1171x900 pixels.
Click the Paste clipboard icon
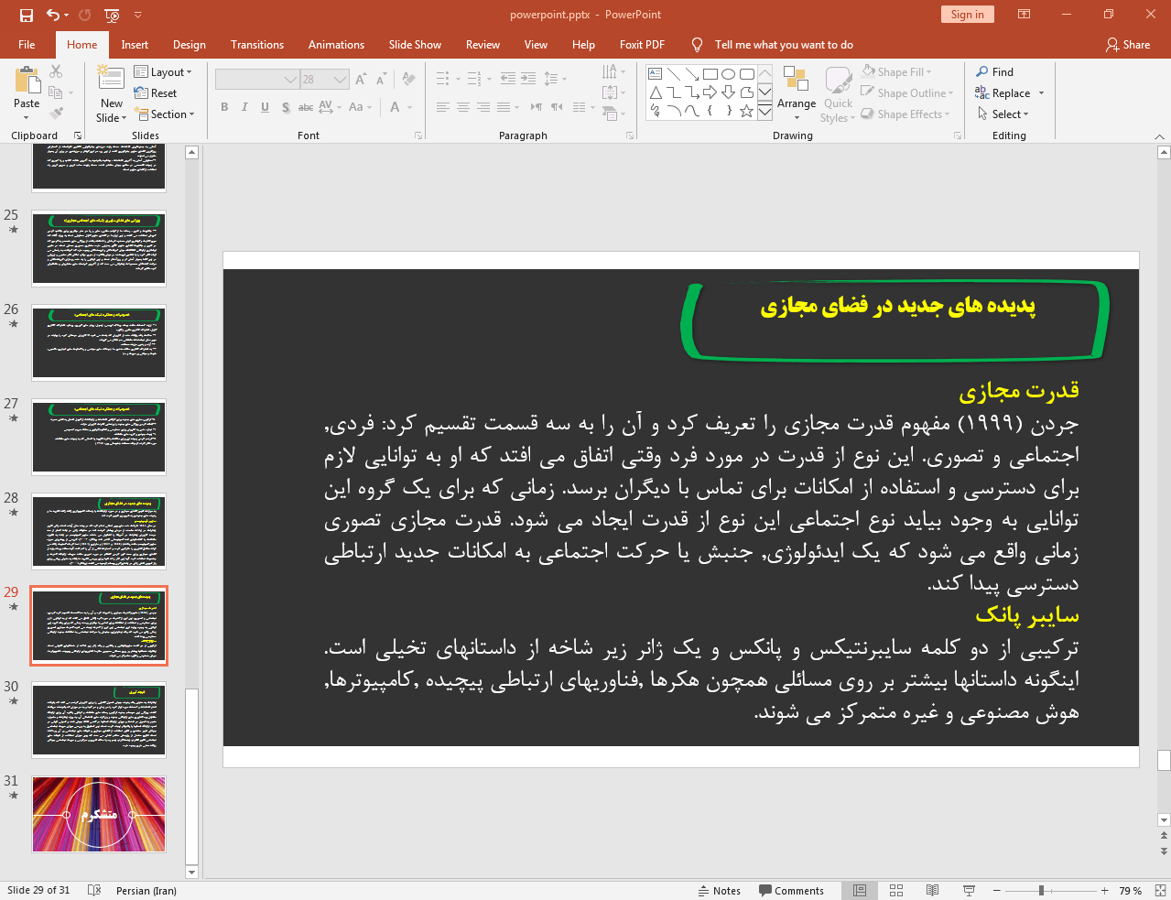tap(27, 81)
